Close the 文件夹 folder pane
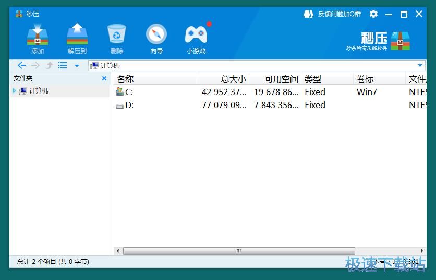Image resolution: width=436 pixels, height=280 pixels. [104, 78]
